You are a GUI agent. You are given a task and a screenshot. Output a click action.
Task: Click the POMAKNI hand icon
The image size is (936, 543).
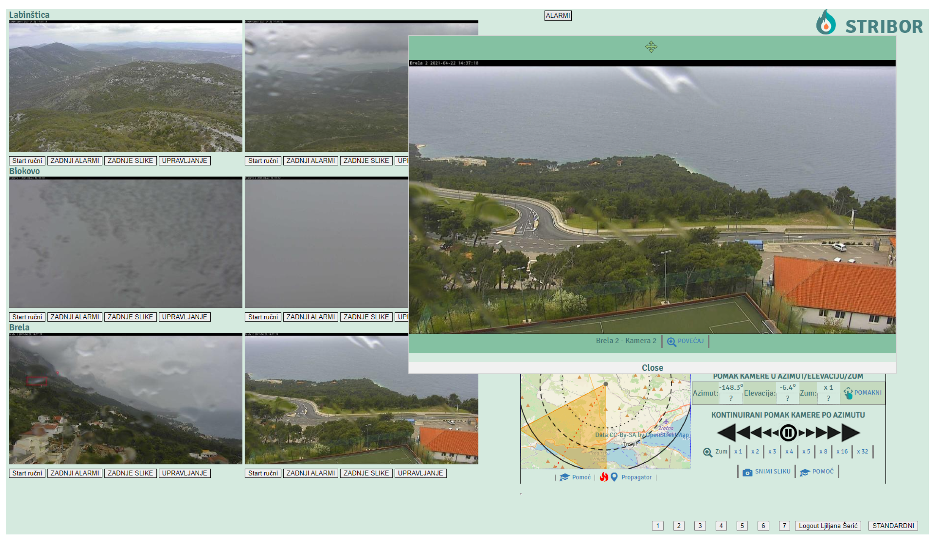click(848, 393)
